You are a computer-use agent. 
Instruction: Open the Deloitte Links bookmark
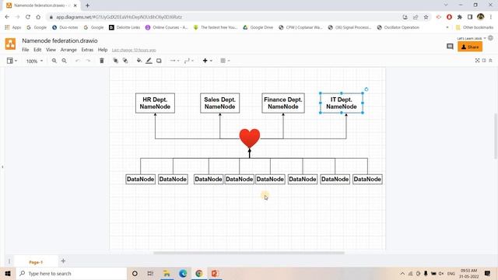(x=124, y=28)
